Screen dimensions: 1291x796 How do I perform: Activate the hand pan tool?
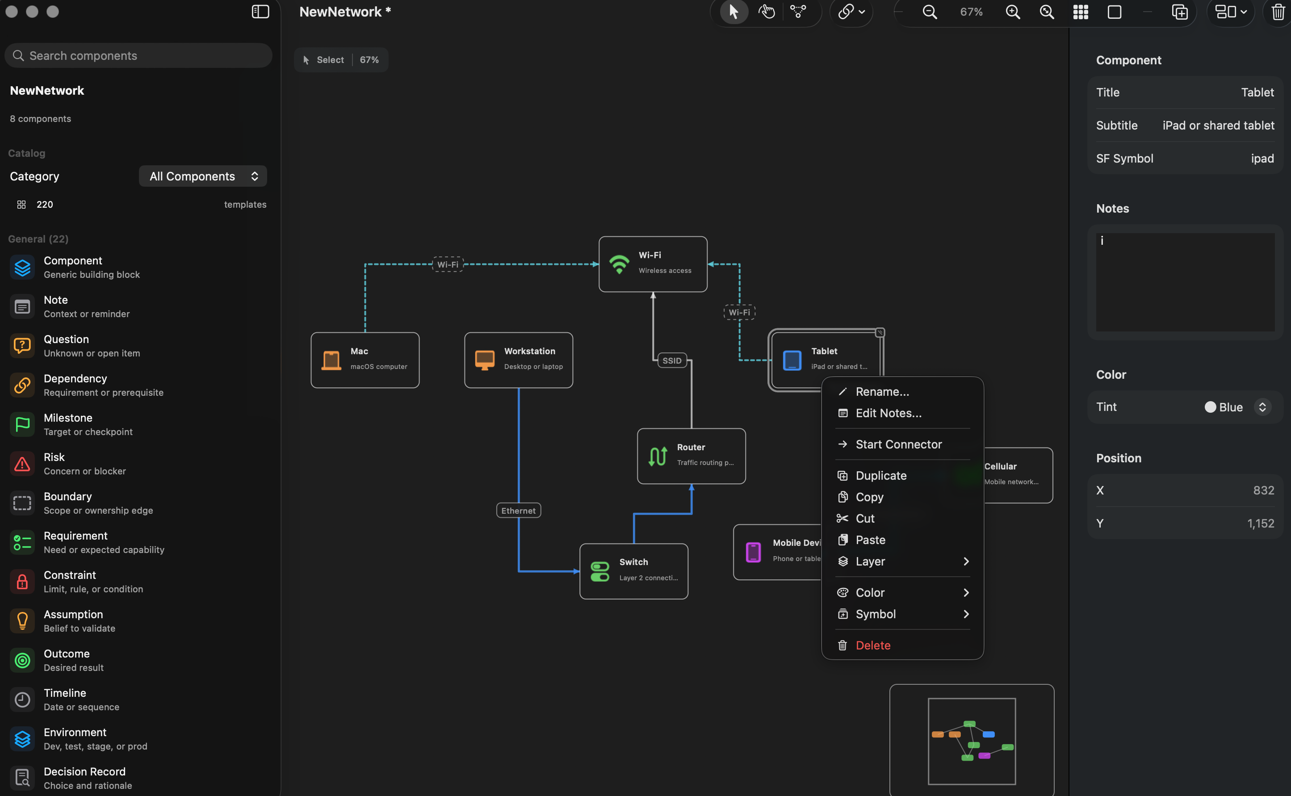coord(767,12)
